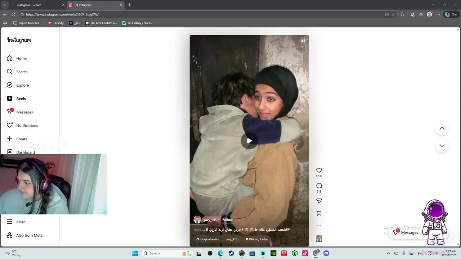This screenshot has width=461, height=259.
Task: Open the split screen / apps icon in address bar
Action: point(387,14)
